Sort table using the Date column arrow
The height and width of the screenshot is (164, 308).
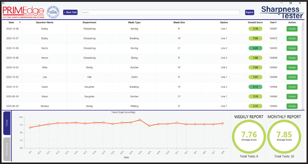point(20,22)
